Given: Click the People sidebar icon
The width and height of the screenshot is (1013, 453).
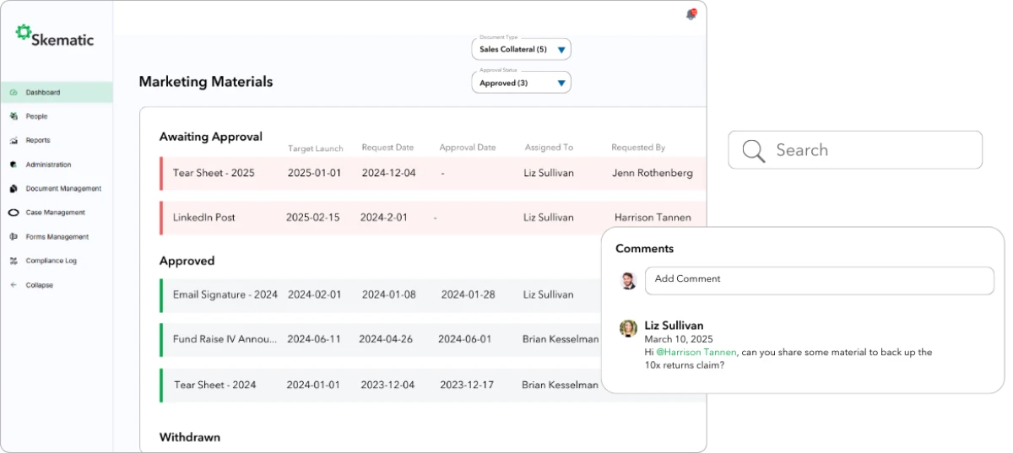Looking at the screenshot, I should pyautogui.click(x=14, y=116).
